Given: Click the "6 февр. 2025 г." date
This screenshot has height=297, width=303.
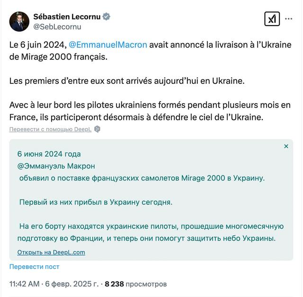Looking at the screenshot, I should point(71,284).
